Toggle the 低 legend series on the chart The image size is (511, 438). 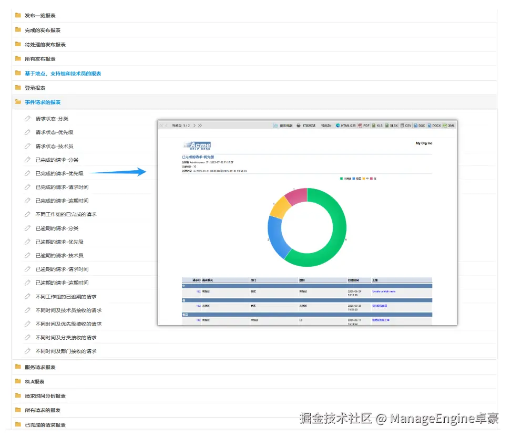pos(372,179)
